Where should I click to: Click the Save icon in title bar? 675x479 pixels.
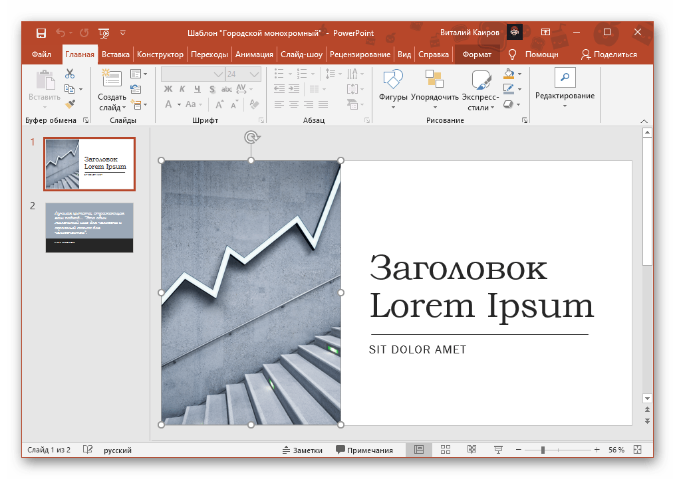[x=41, y=33]
